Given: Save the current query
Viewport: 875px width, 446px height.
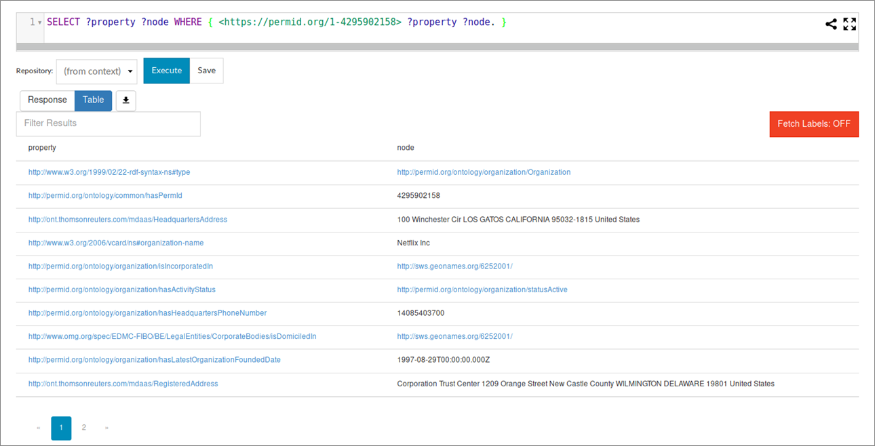Looking at the screenshot, I should tap(206, 70).
